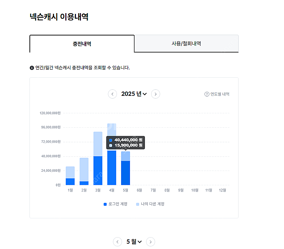This screenshot has width=284, height=249.
Task: Click the 2월 month axis label
Action: click(84, 190)
